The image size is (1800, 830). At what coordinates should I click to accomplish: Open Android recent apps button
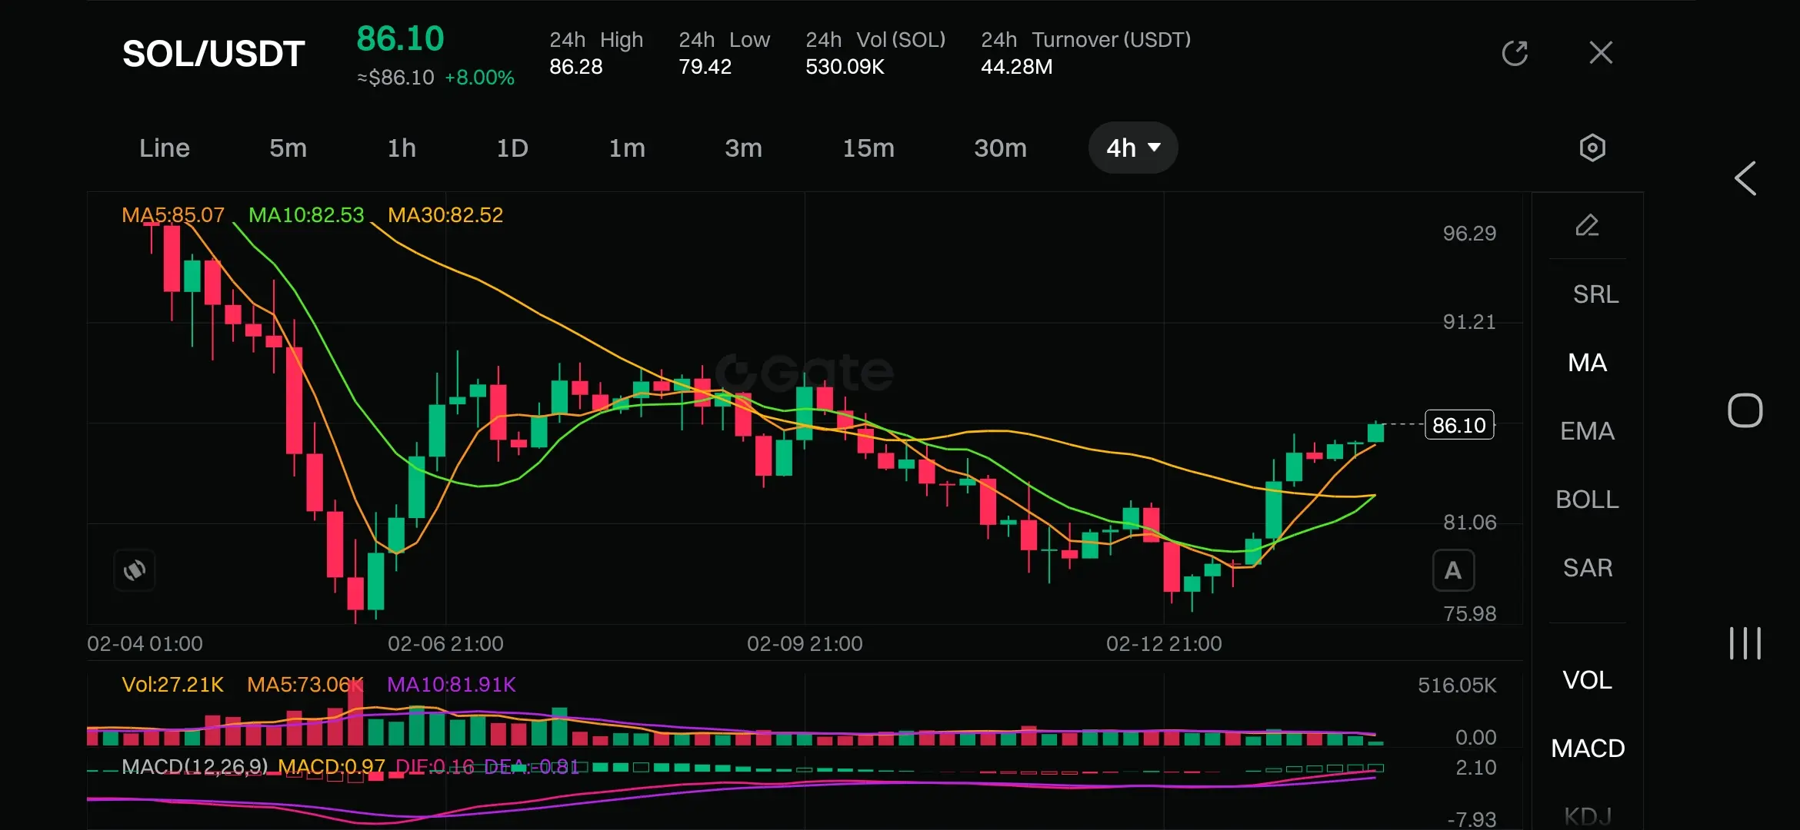pyautogui.click(x=1745, y=643)
